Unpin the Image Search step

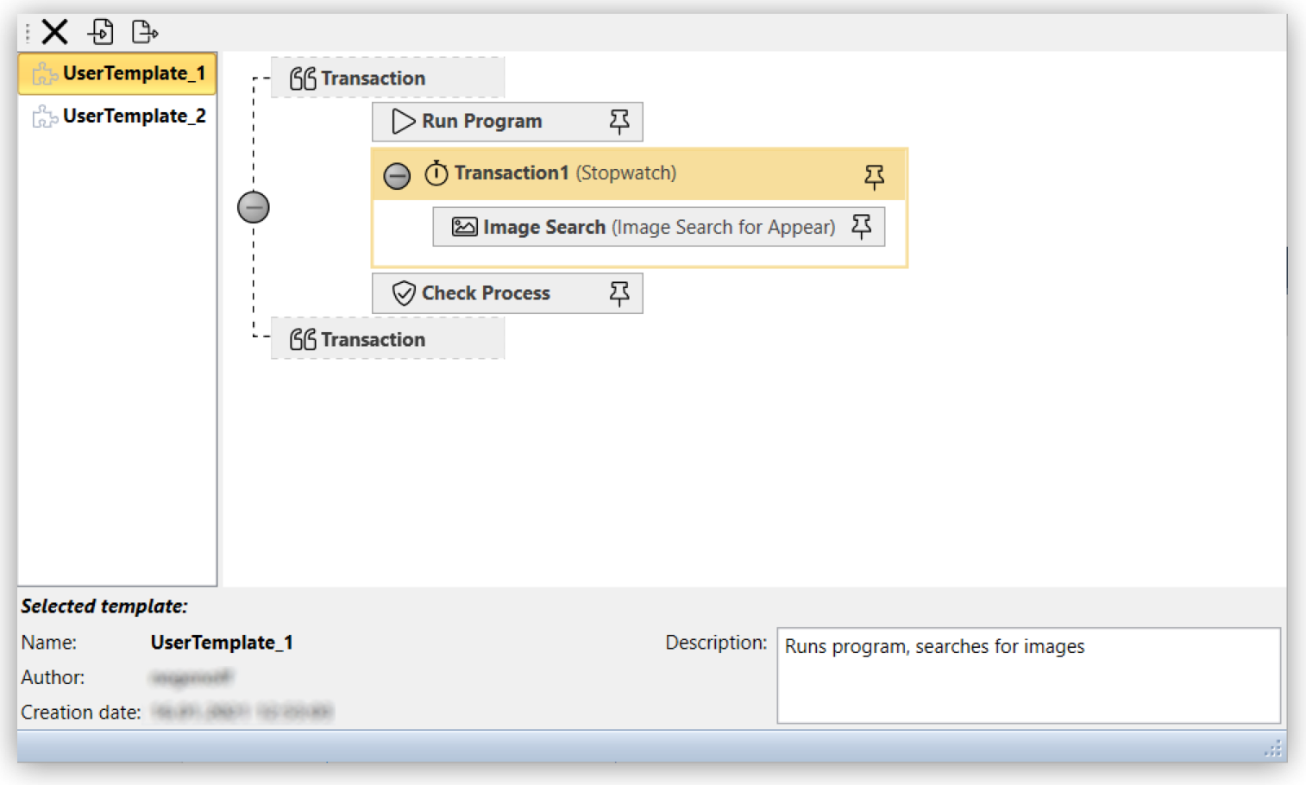[860, 226]
